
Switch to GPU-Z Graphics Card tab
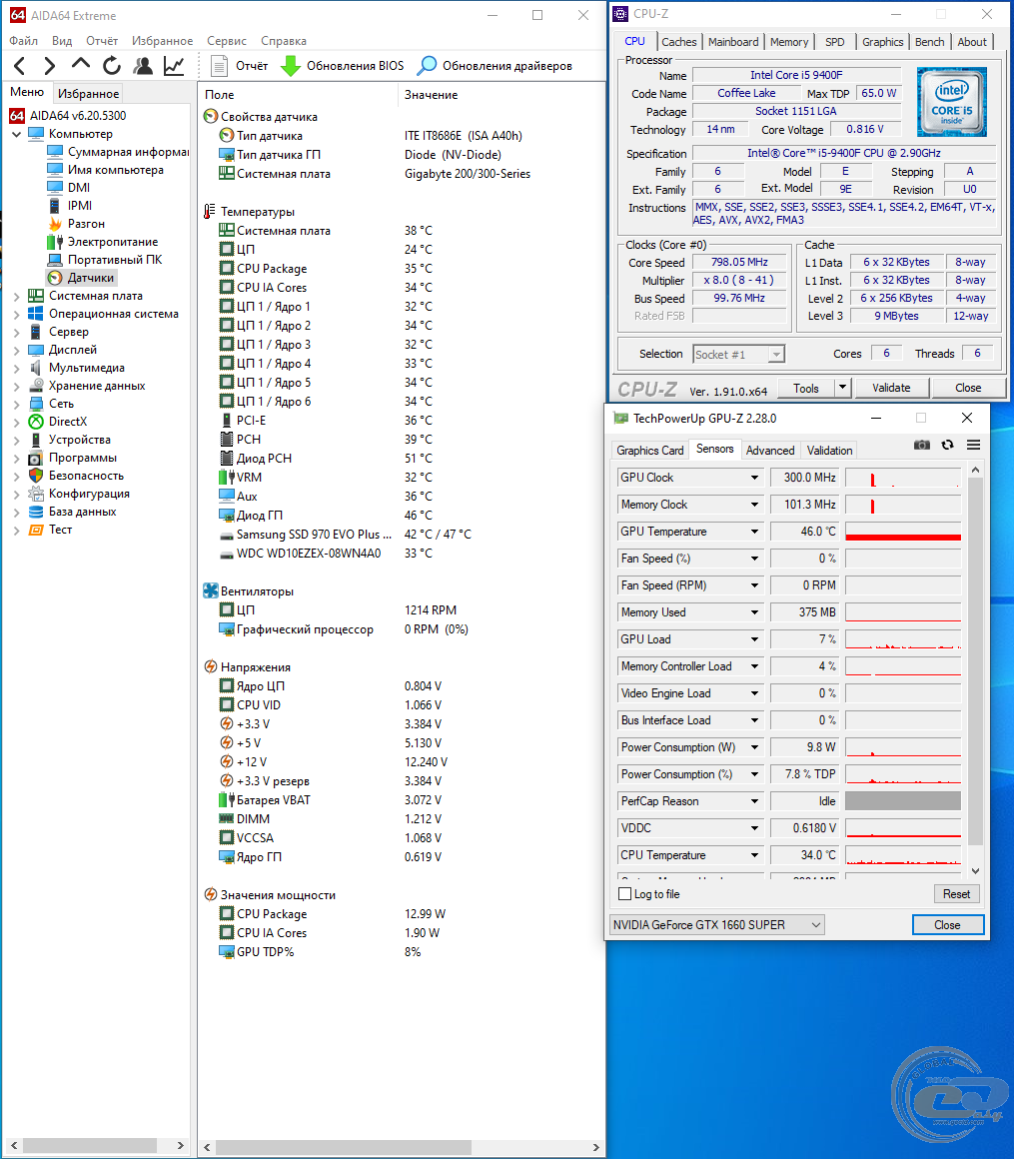pos(650,451)
